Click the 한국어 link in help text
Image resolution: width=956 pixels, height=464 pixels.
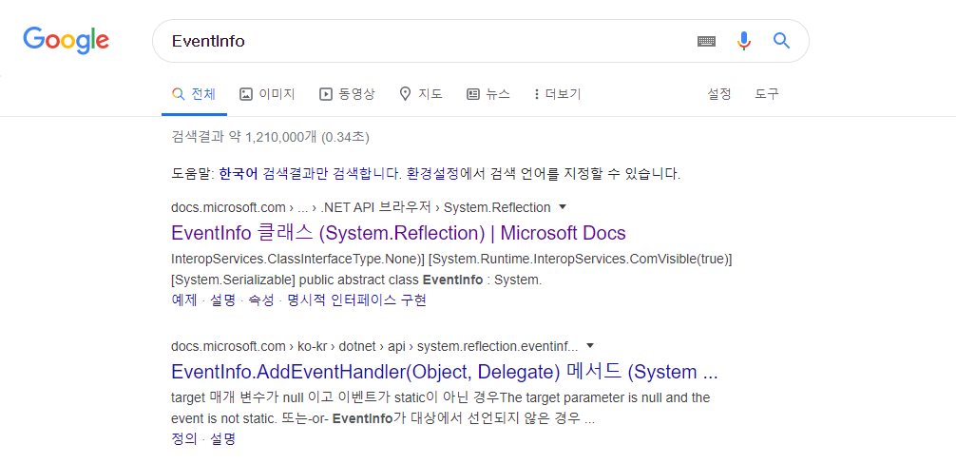click(x=238, y=174)
